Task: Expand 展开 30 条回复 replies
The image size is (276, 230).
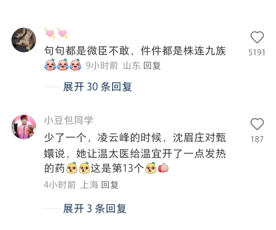Action: tap(98, 87)
